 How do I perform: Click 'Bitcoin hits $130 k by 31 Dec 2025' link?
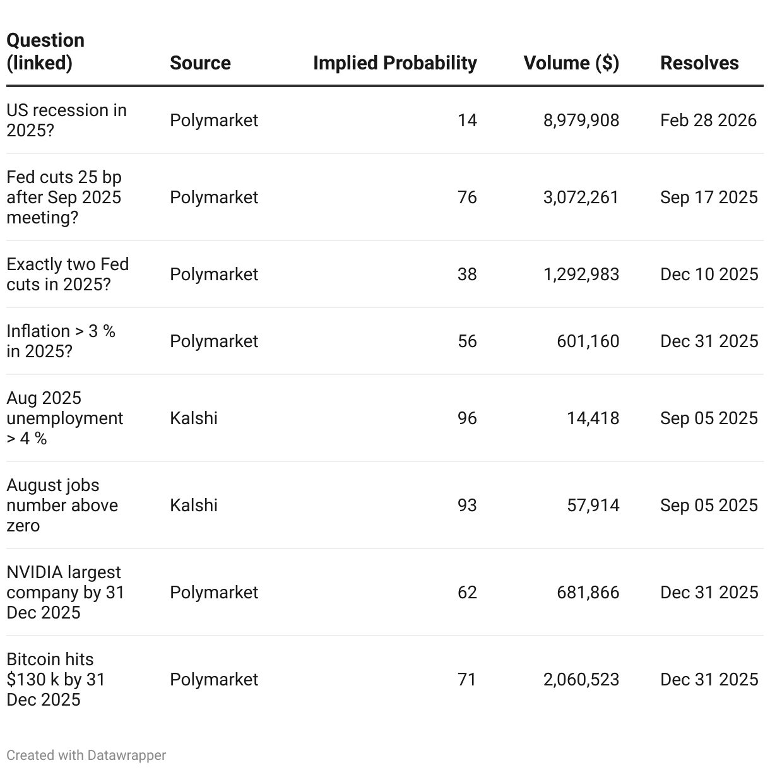(56, 679)
